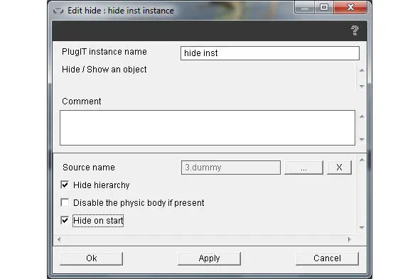The width and height of the screenshot is (420, 279).
Task: Minimize the Edit hide dialog window
Action: [x=304, y=8]
